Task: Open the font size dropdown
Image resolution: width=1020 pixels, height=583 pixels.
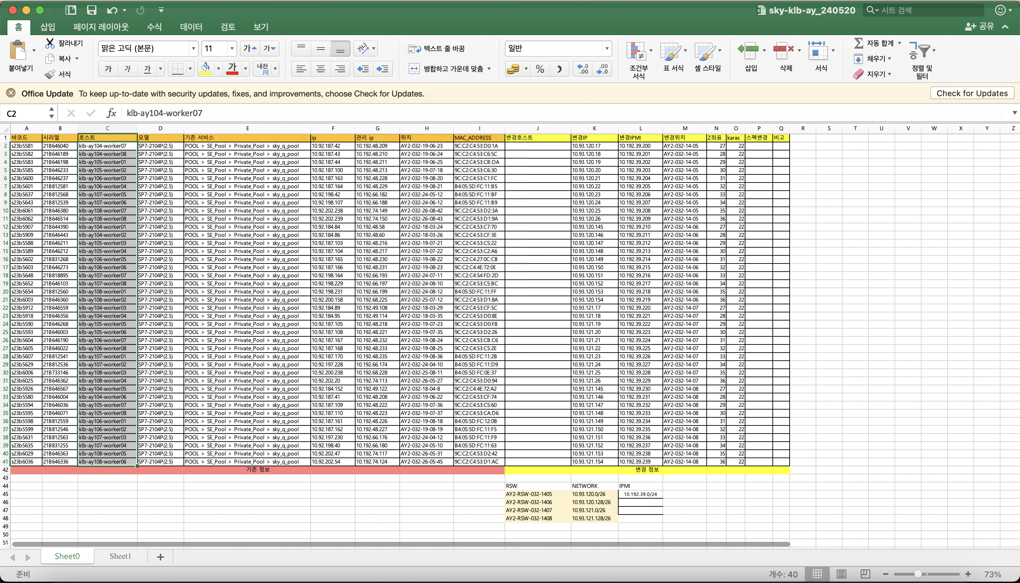Action: point(232,49)
